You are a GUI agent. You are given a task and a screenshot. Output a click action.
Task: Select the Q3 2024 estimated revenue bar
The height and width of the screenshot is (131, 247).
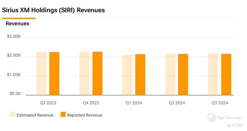click(214, 74)
